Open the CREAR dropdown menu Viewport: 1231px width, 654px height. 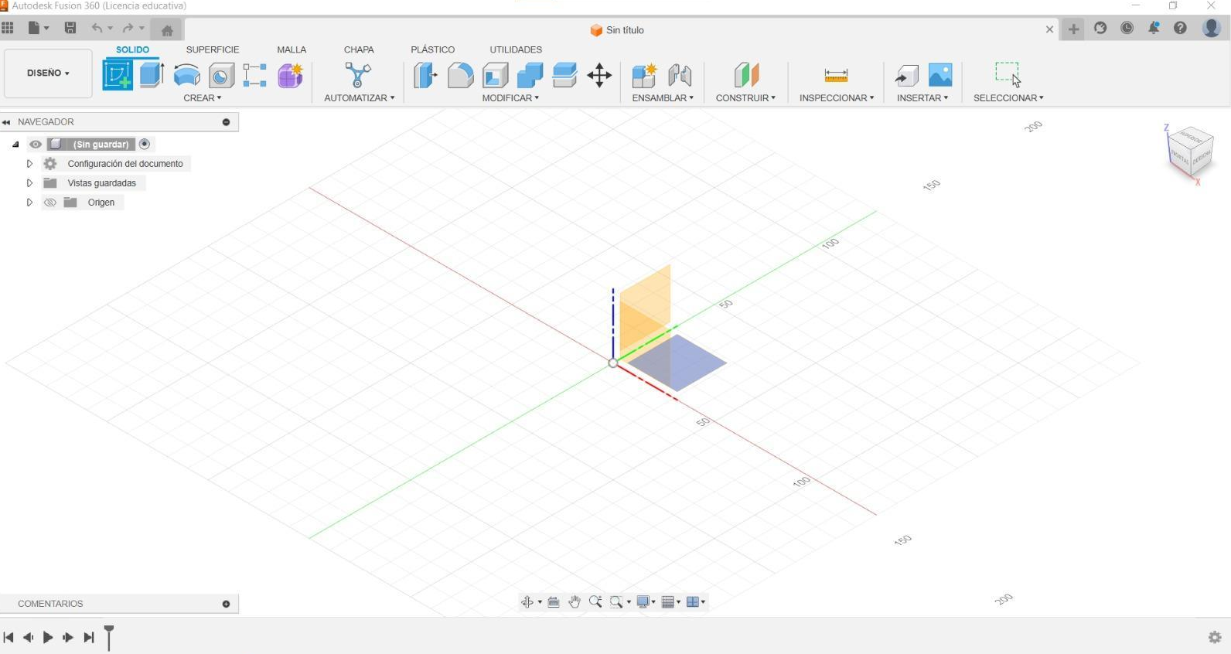pyautogui.click(x=203, y=98)
